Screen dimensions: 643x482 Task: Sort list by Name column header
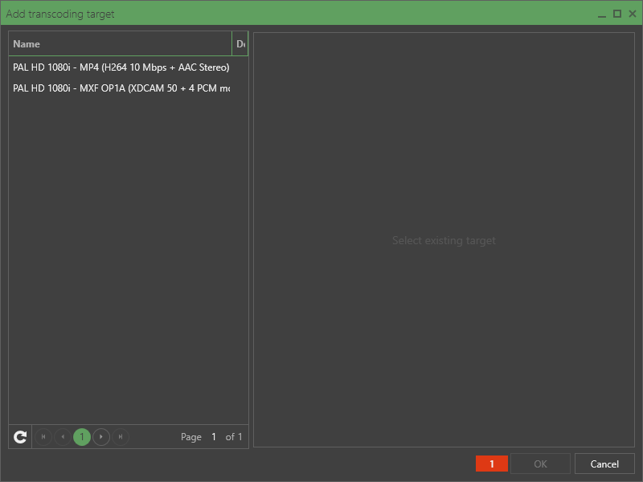click(120, 44)
